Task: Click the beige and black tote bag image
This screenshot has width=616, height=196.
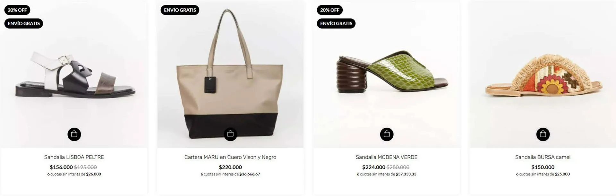Action: pyautogui.click(x=230, y=74)
